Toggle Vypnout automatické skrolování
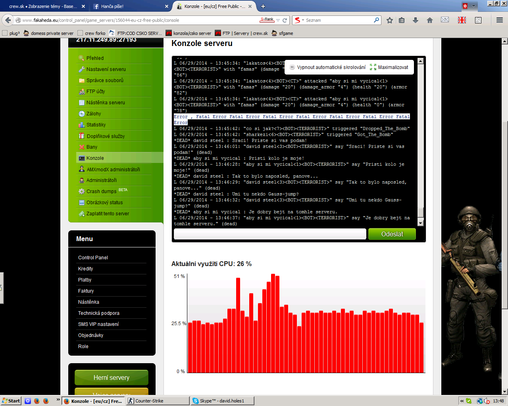 [x=327, y=67]
